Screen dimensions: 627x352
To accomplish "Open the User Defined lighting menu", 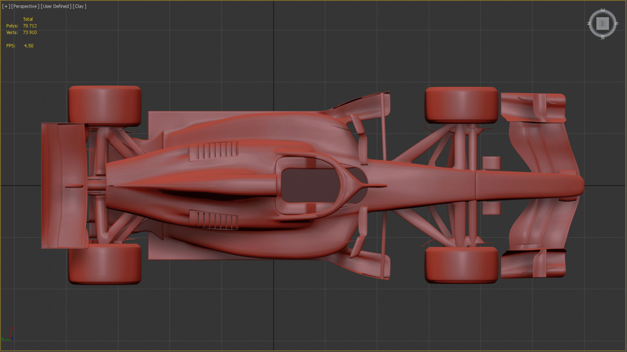I will 56,6.
